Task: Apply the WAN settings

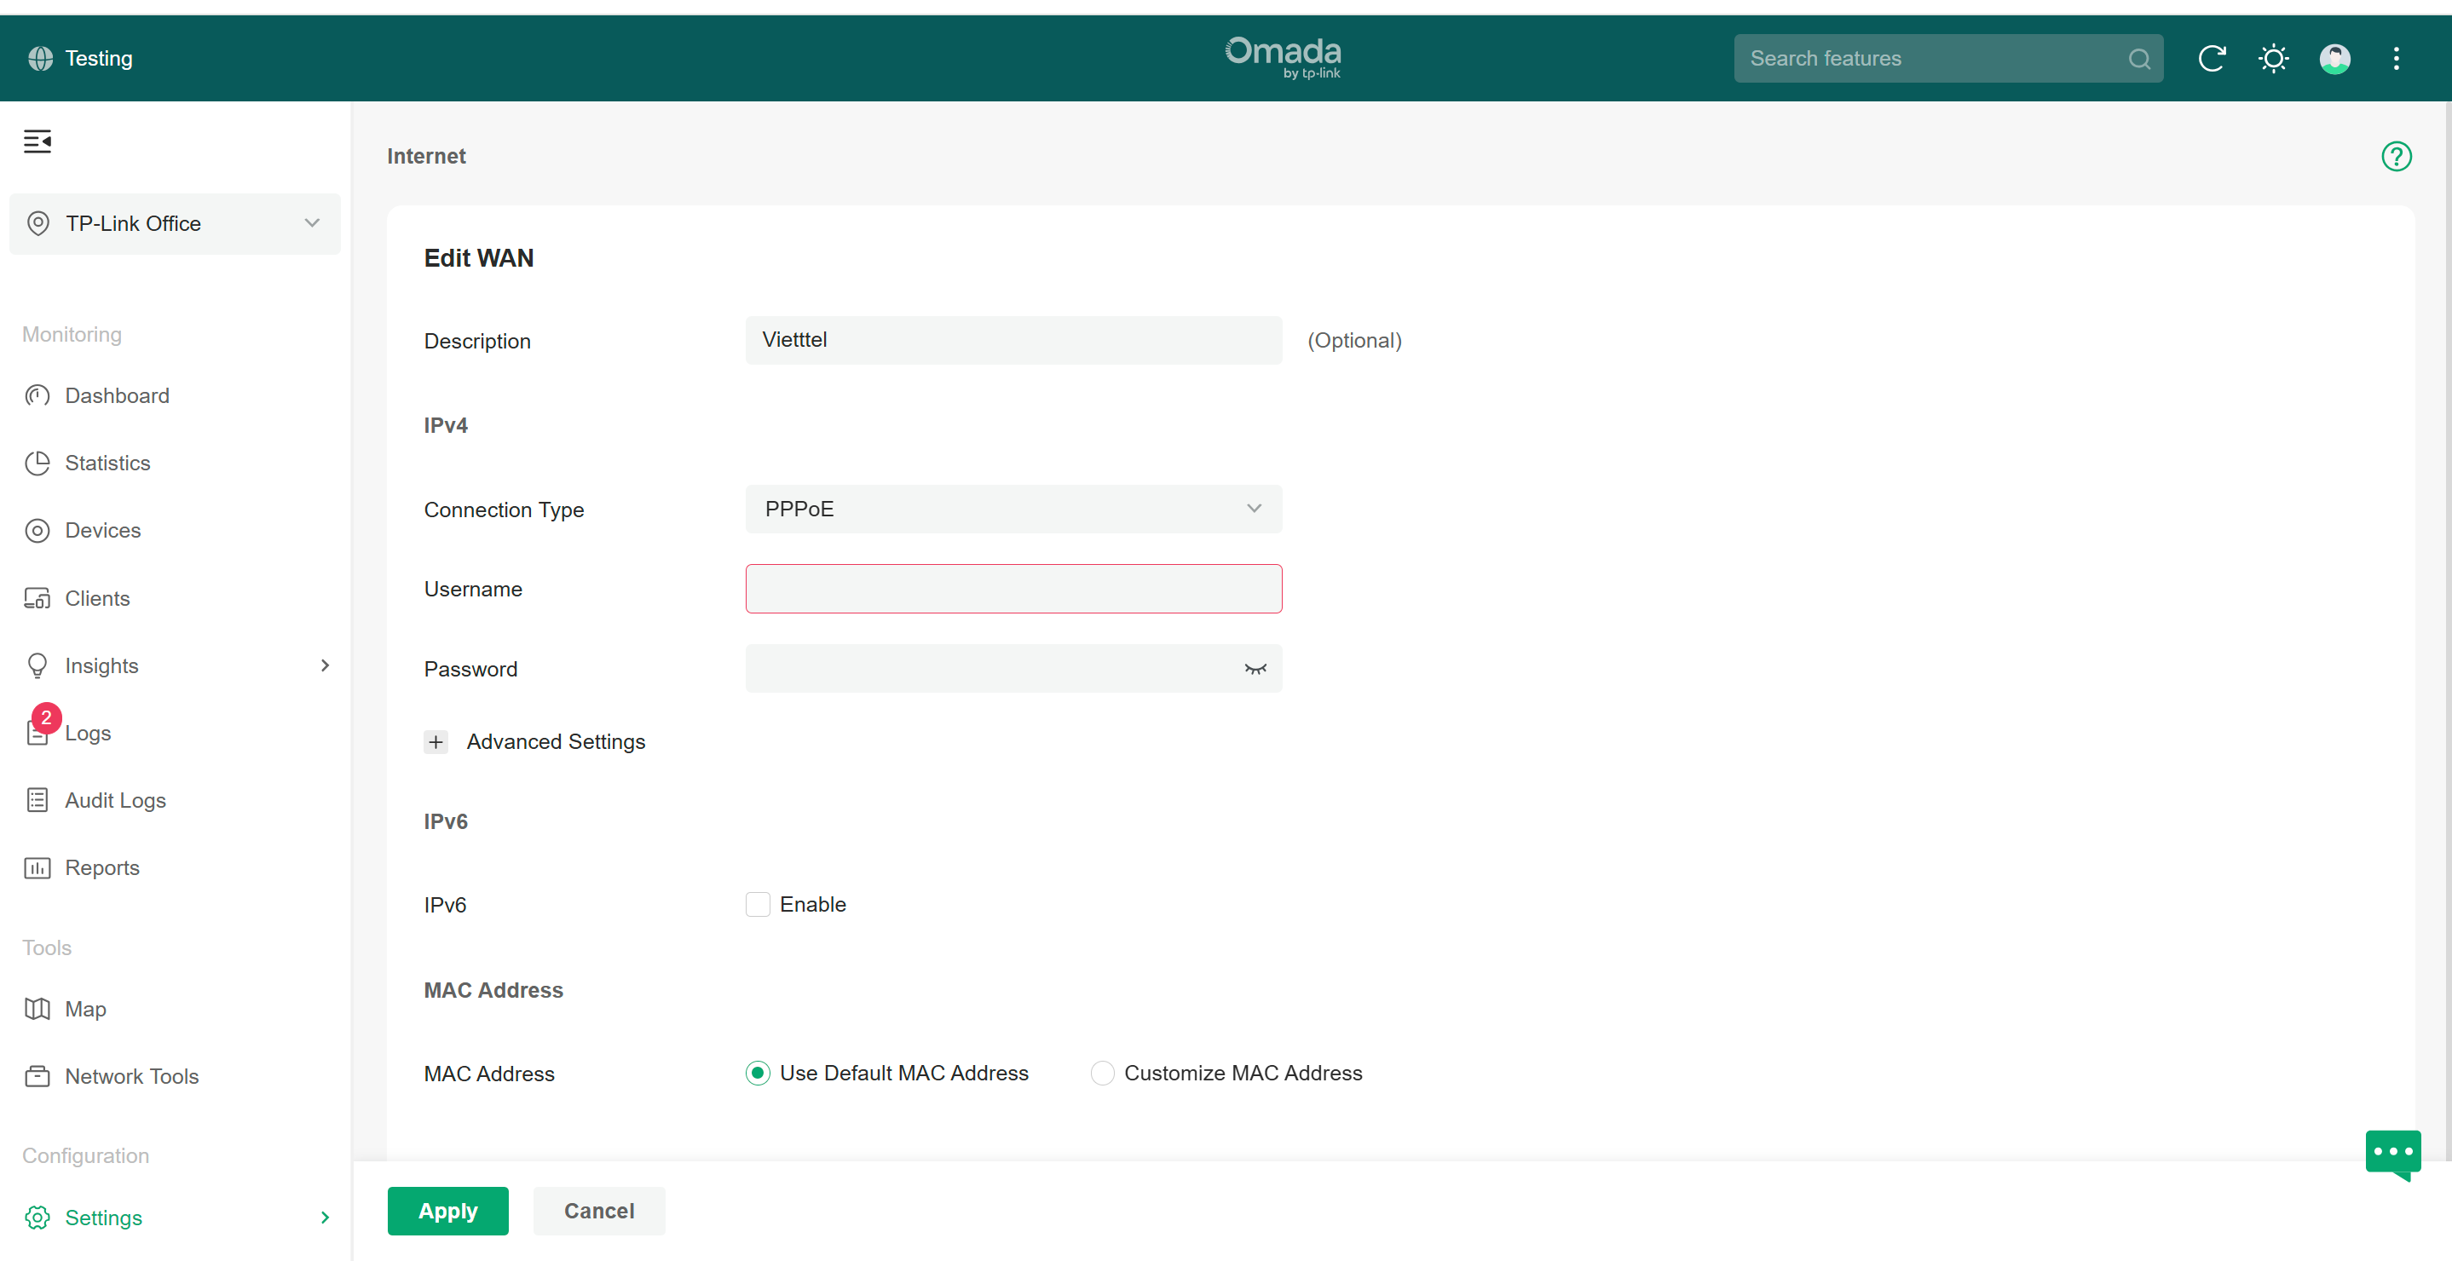Action: [447, 1211]
